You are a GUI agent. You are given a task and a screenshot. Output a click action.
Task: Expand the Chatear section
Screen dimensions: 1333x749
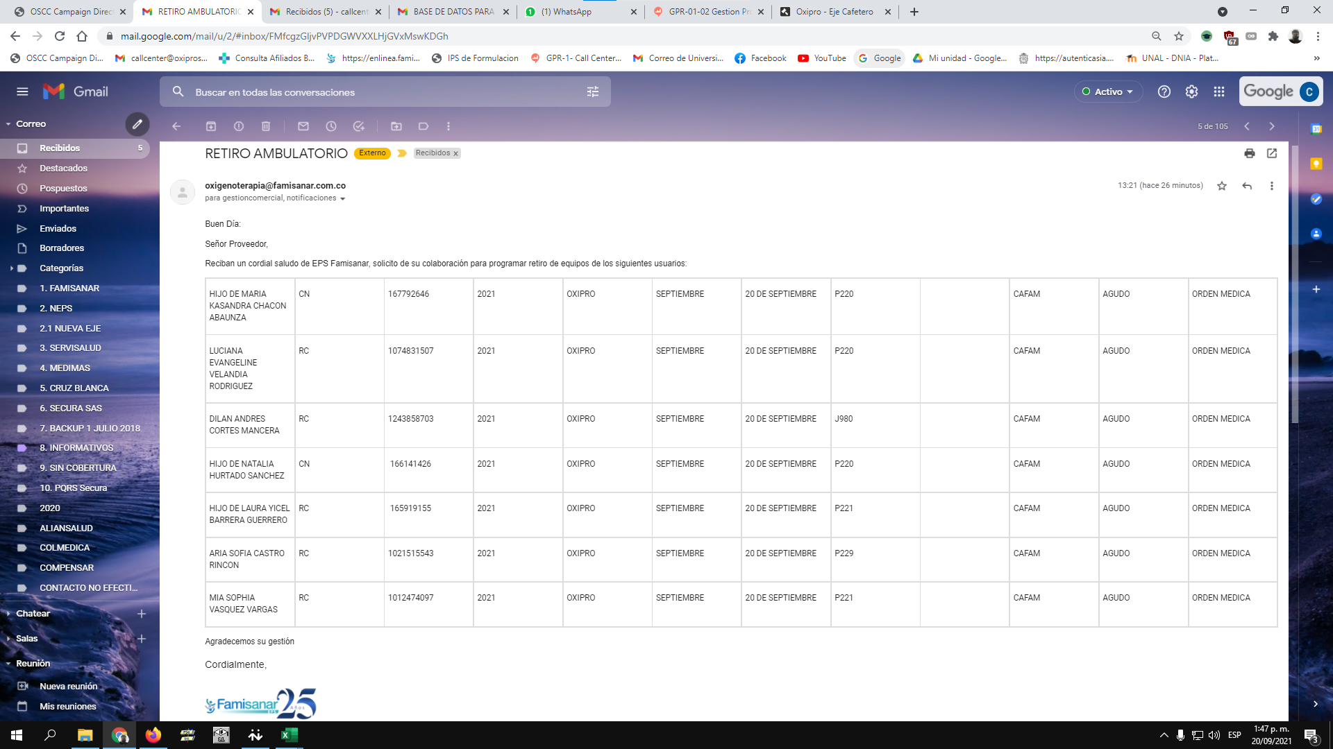point(8,614)
